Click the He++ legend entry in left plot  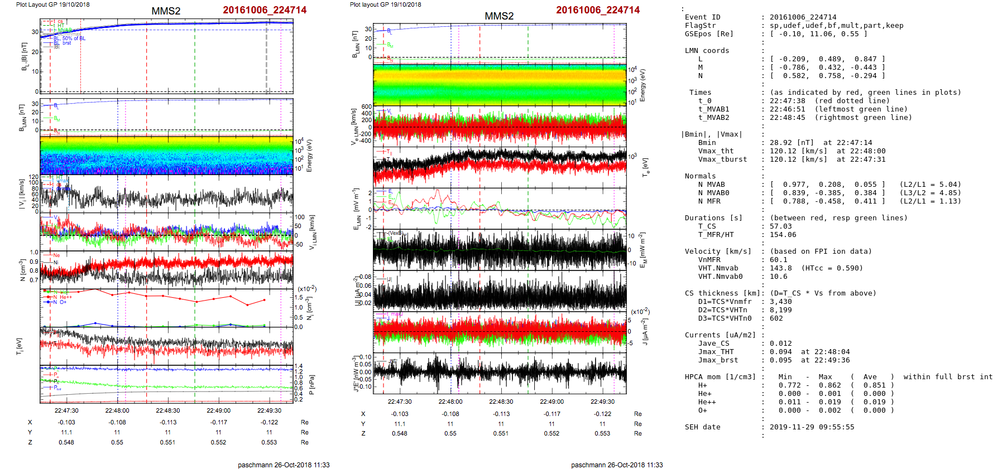click(x=65, y=297)
